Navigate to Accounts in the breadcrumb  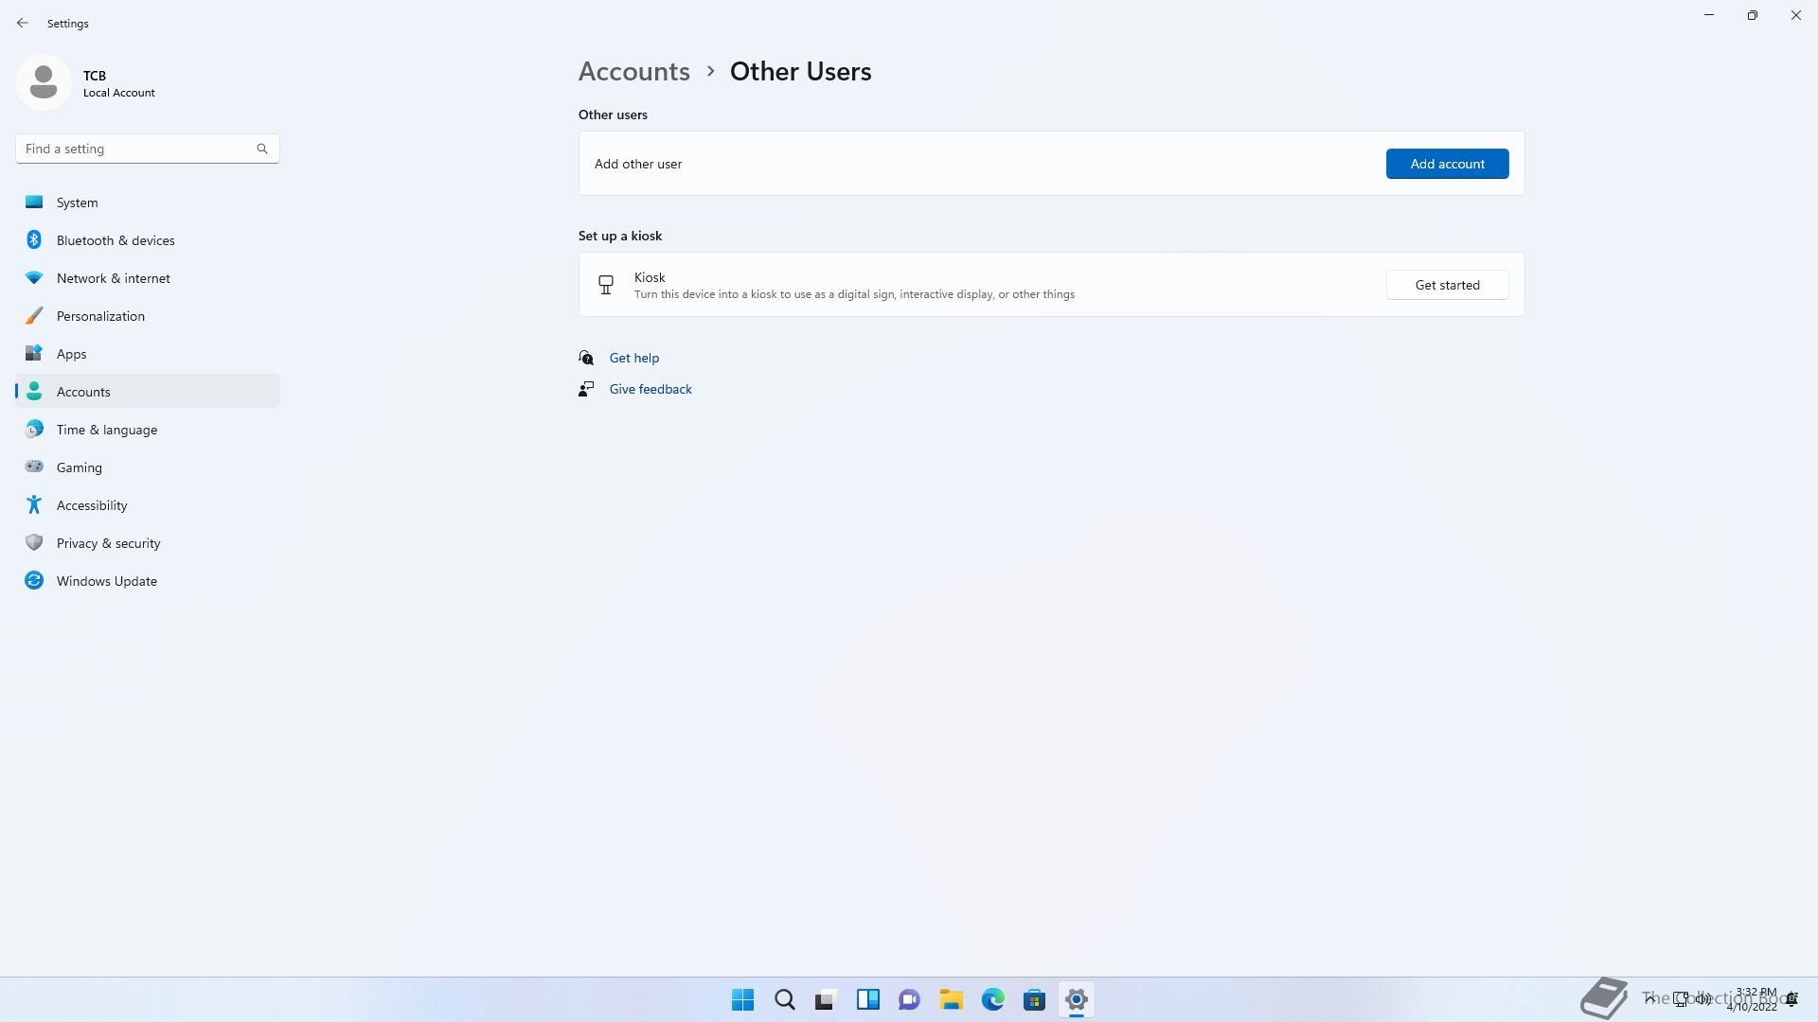click(633, 71)
